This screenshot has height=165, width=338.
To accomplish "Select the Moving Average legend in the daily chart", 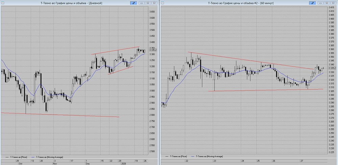I will (x=47, y=157).
